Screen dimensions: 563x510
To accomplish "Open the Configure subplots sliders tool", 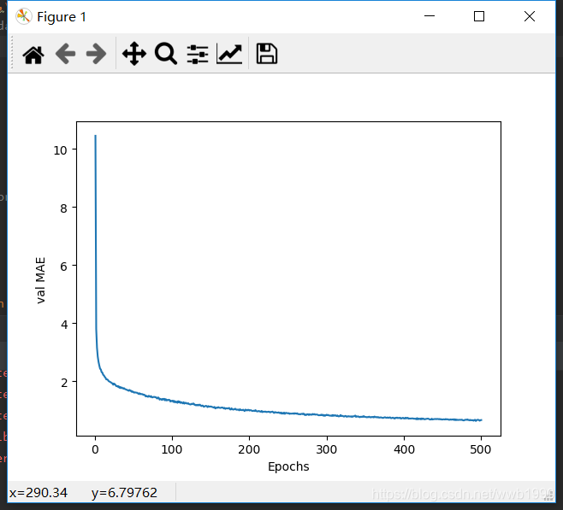I will pos(198,55).
